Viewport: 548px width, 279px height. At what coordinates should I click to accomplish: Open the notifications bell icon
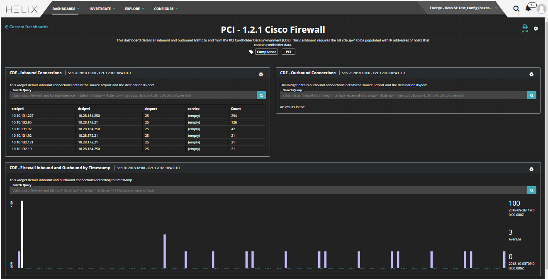529,9
